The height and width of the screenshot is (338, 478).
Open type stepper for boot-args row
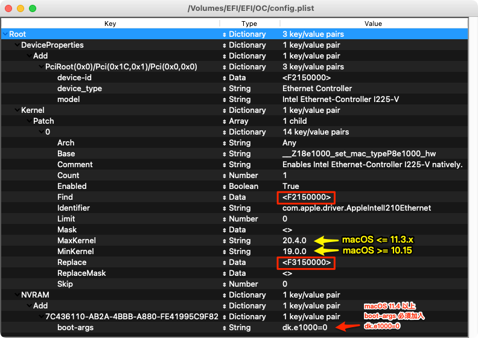click(x=225, y=328)
